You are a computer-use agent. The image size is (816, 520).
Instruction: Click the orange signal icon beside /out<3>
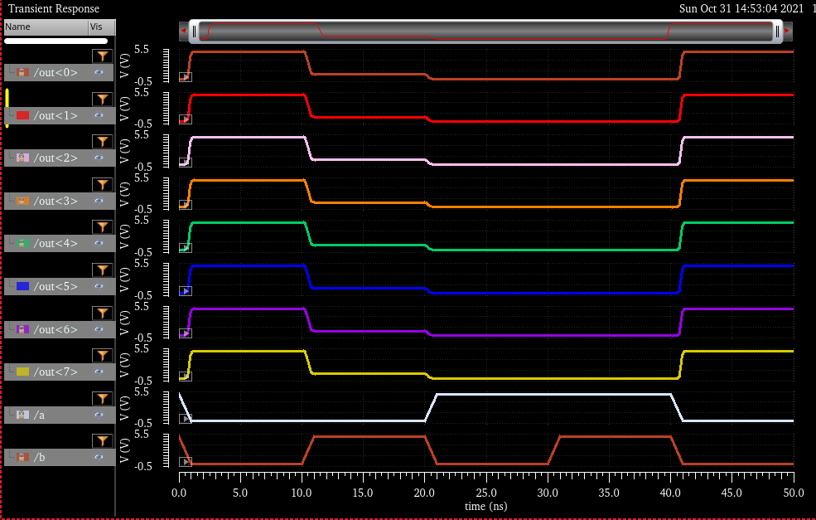pos(22,201)
